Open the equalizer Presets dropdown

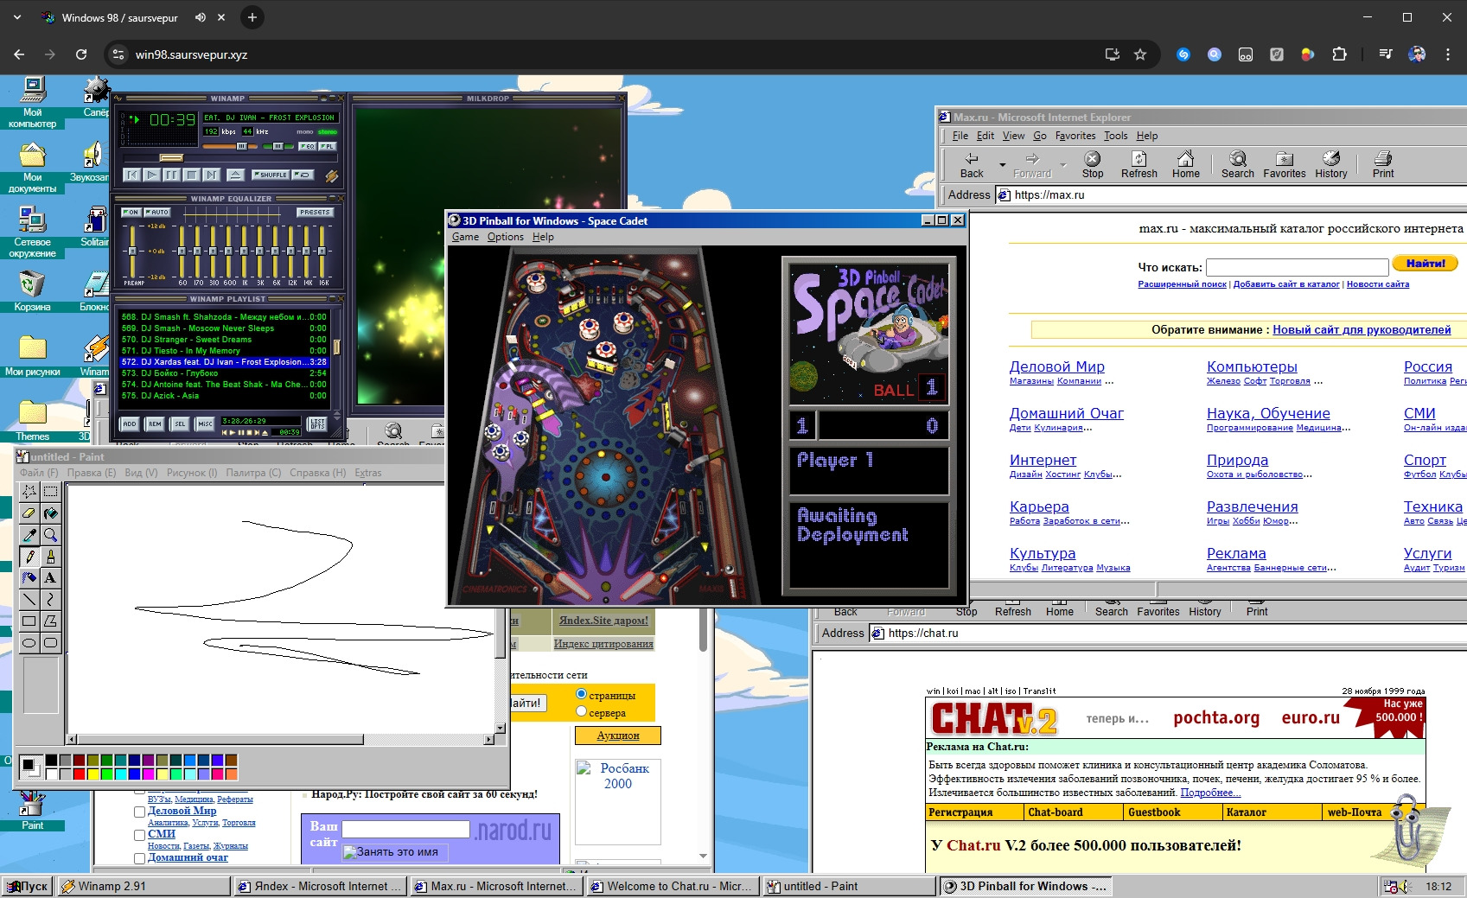[x=315, y=212]
